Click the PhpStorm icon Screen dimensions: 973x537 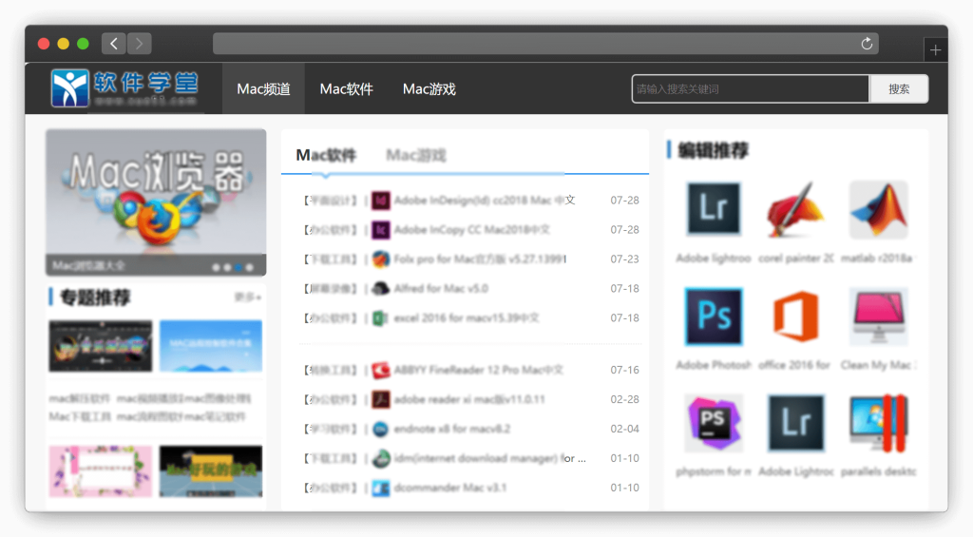714,423
